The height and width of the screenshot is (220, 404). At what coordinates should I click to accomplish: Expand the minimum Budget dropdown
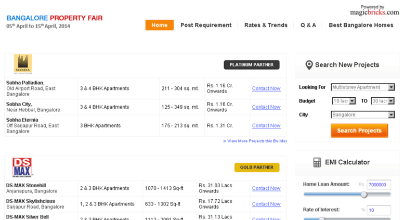click(x=344, y=101)
